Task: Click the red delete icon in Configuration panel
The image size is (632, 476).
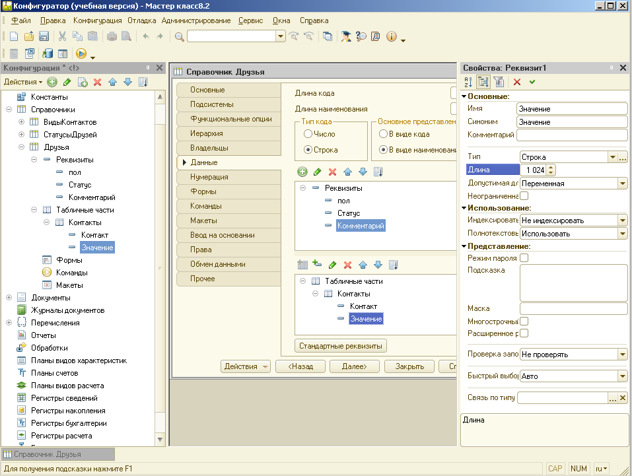Action: coord(97,82)
